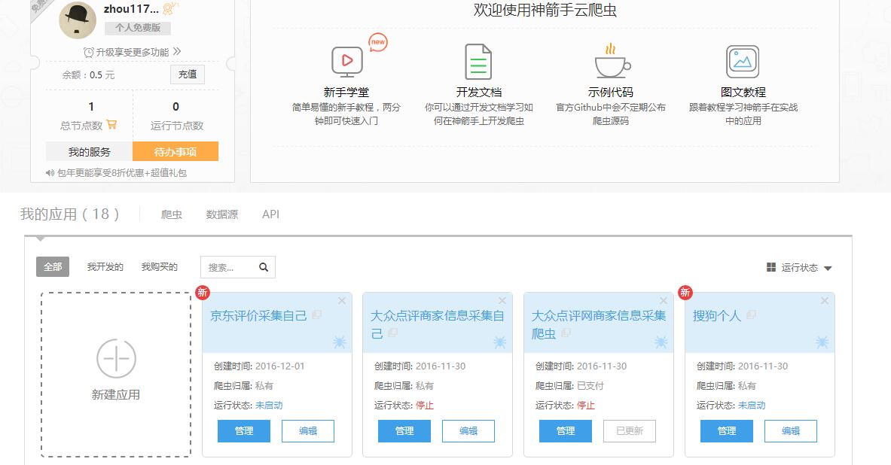The height and width of the screenshot is (465, 891).
Task: Click 编辑 on 搜狗个人 card
Action: [x=791, y=431]
